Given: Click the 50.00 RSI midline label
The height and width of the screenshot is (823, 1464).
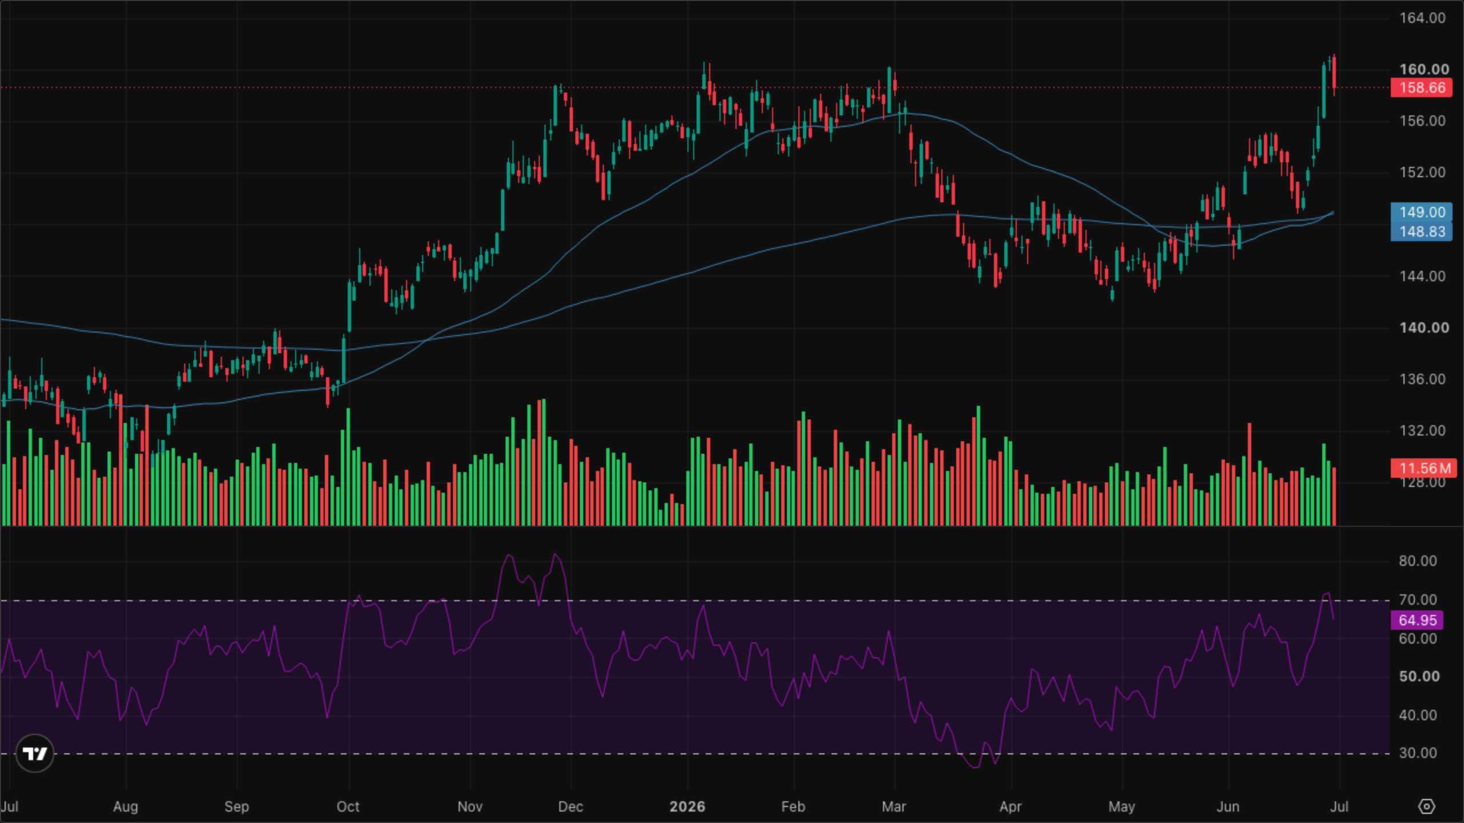Looking at the screenshot, I should pos(1419,676).
